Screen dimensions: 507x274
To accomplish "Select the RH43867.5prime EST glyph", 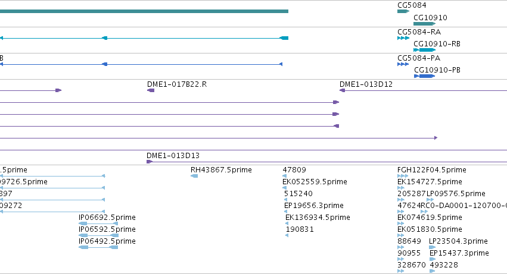I will tap(194, 176).
